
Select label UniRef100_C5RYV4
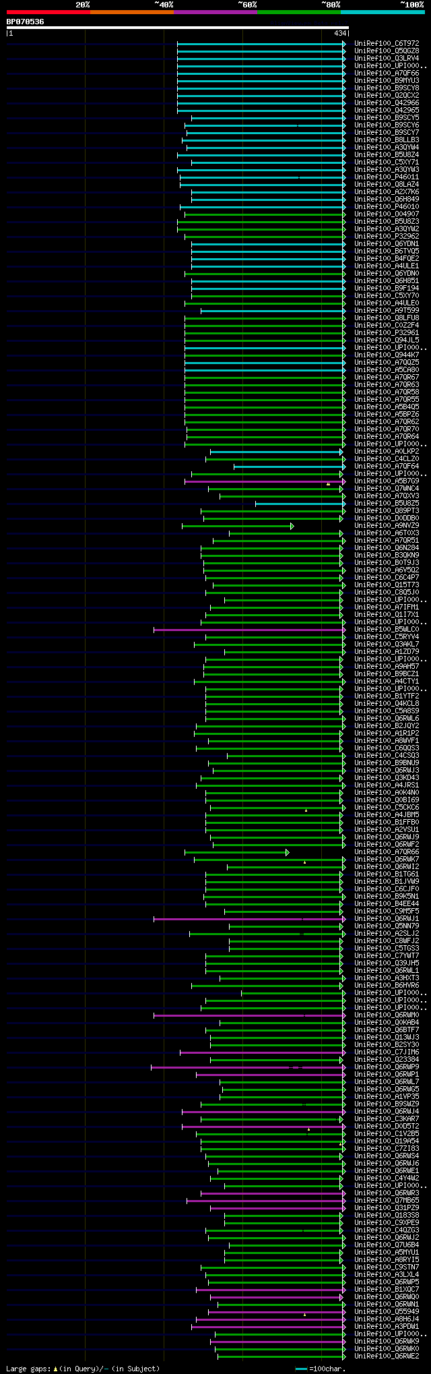(387, 637)
